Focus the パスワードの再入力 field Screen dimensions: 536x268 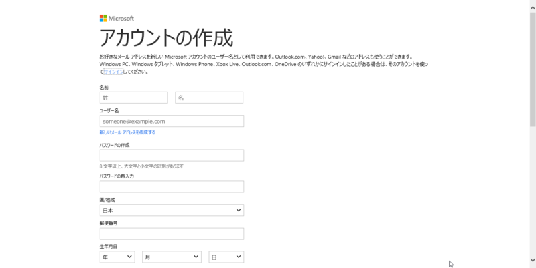(172, 187)
